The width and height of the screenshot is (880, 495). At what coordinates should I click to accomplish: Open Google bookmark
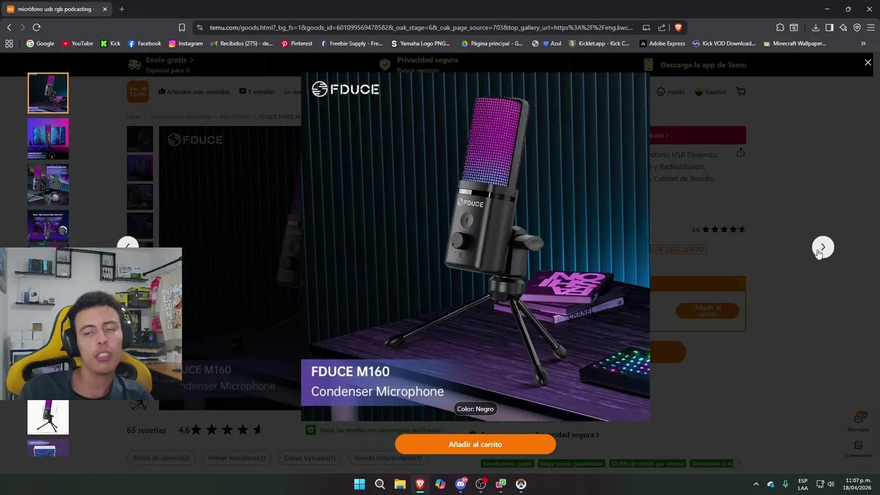[41, 43]
